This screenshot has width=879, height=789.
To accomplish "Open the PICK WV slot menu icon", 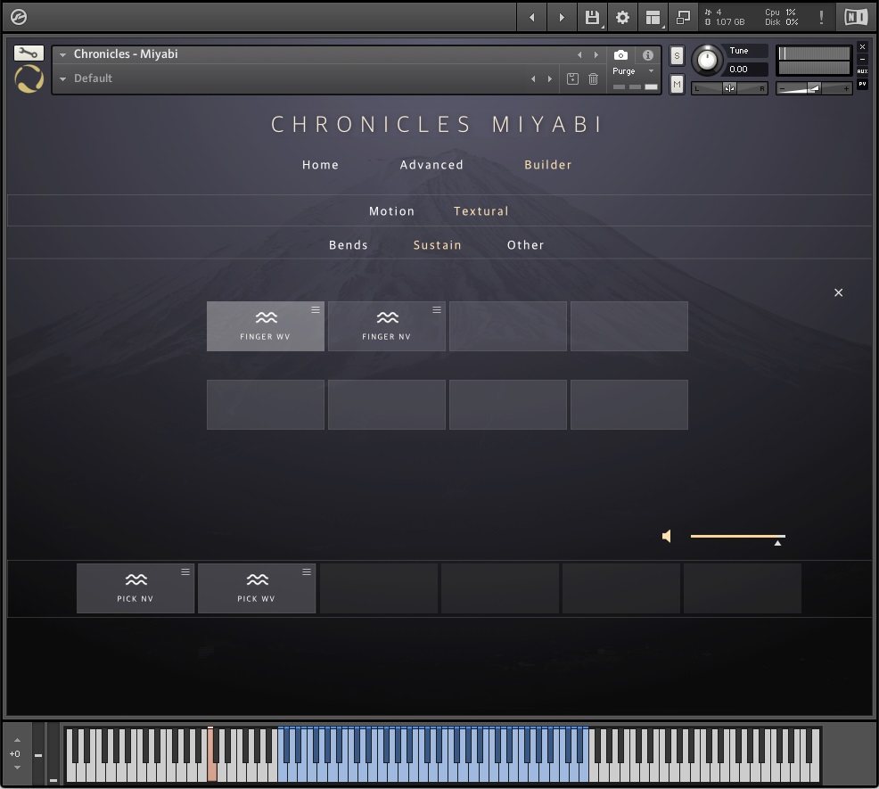I will (x=307, y=571).
